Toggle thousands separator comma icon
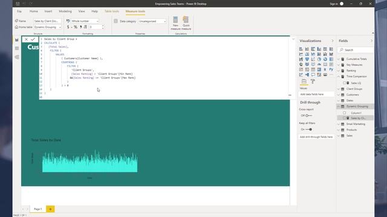Viewport: 387px width, 217px height. [80, 27]
